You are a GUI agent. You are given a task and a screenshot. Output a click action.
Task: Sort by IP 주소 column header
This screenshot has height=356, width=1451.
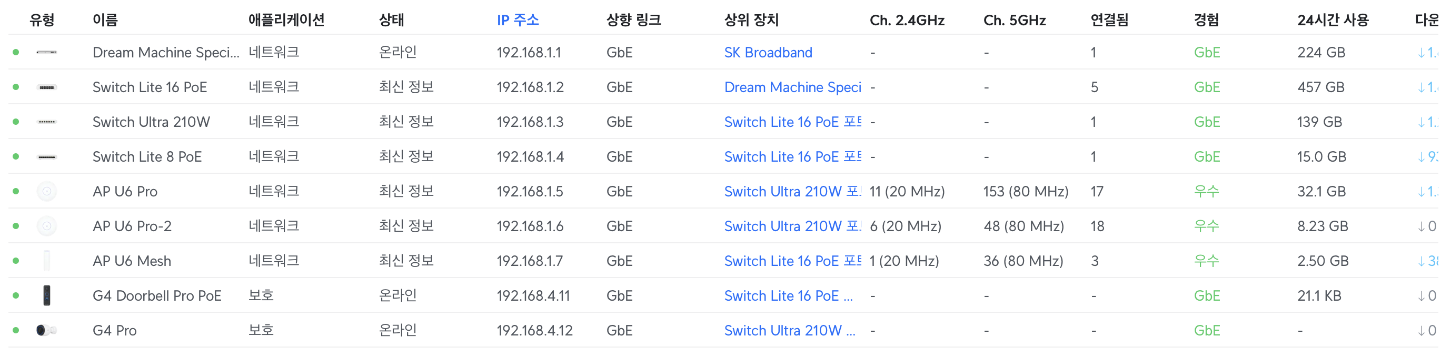coord(518,21)
